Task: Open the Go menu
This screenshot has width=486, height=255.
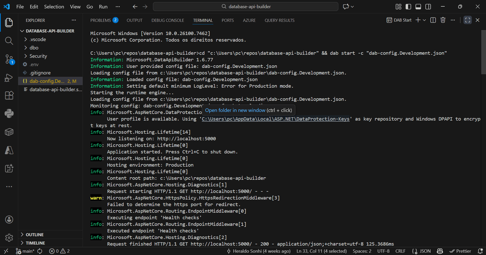Action: click(x=90, y=6)
